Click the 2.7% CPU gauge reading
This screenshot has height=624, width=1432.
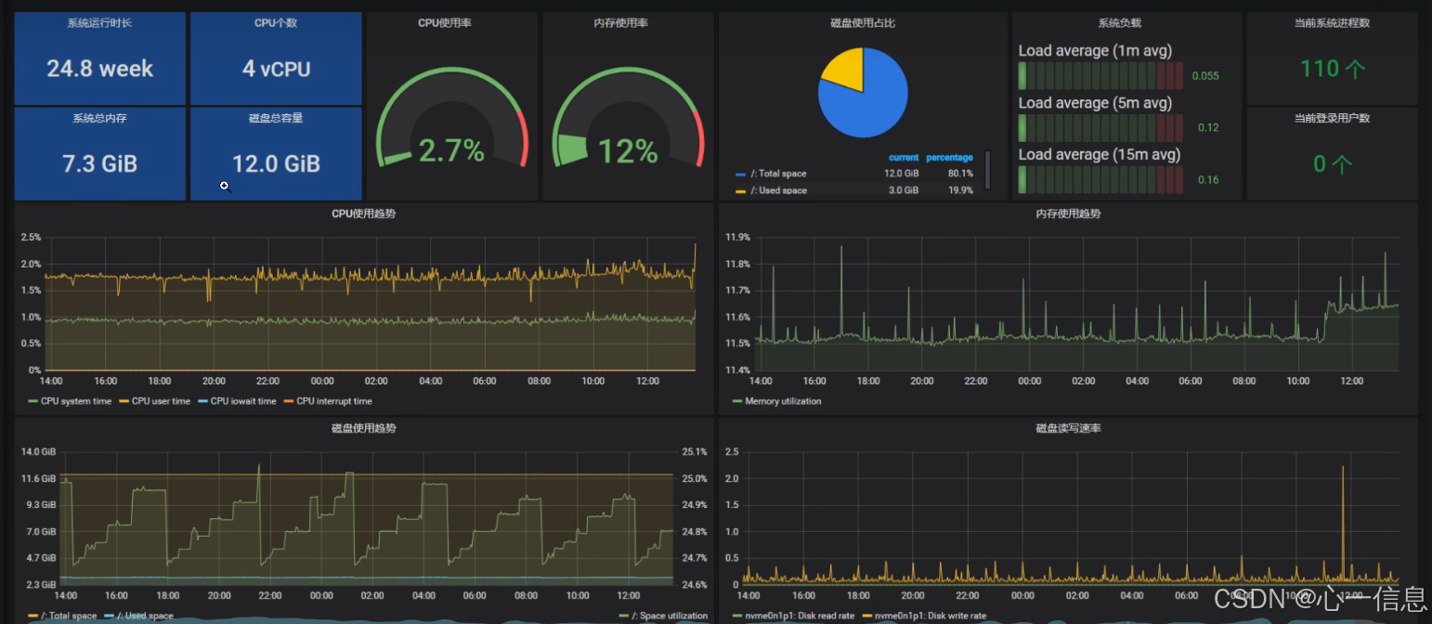point(451,150)
